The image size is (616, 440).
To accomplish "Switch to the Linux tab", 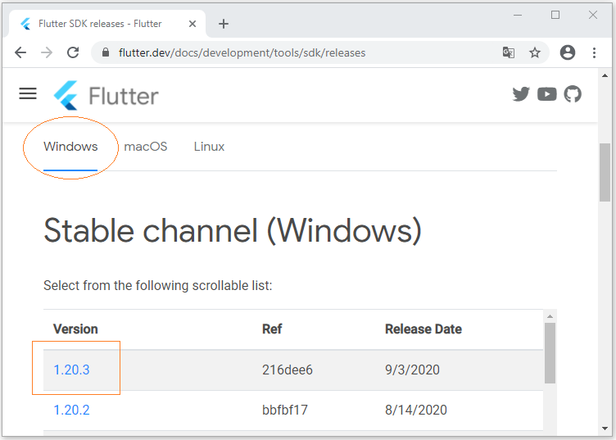I will [209, 147].
